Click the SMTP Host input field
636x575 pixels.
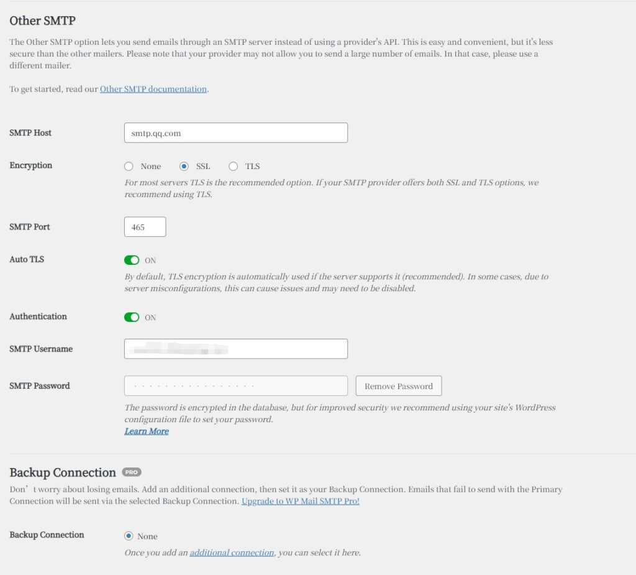[x=235, y=133]
